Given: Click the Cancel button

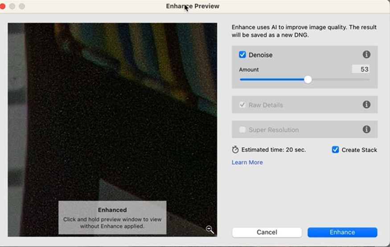Looking at the screenshot, I should point(267,232).
